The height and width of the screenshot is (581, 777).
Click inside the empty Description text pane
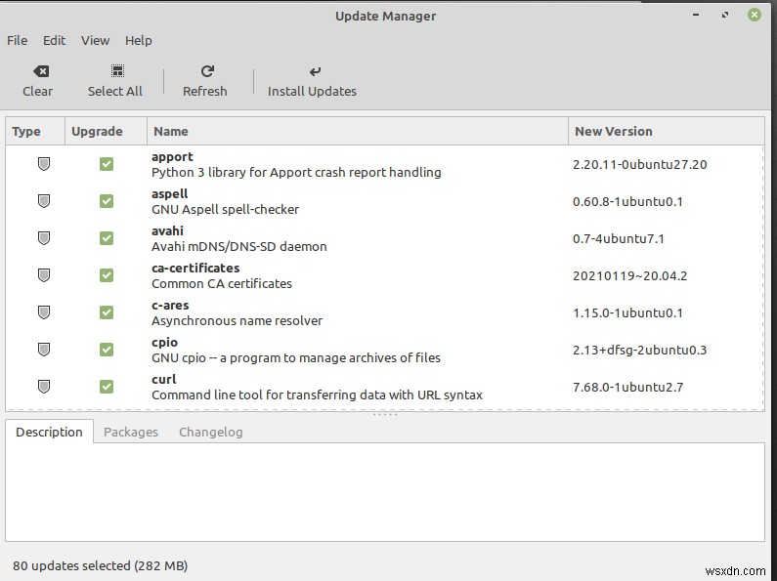coord(385,492)
